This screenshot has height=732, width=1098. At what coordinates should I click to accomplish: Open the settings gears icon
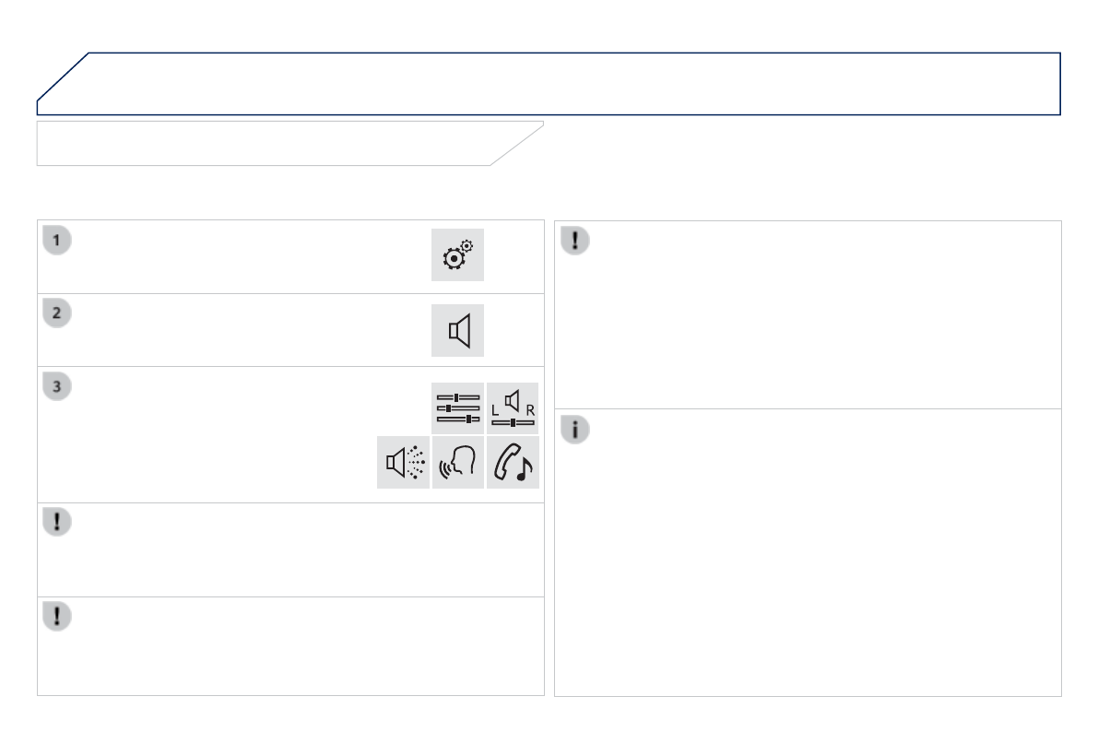tap(457, 255)
